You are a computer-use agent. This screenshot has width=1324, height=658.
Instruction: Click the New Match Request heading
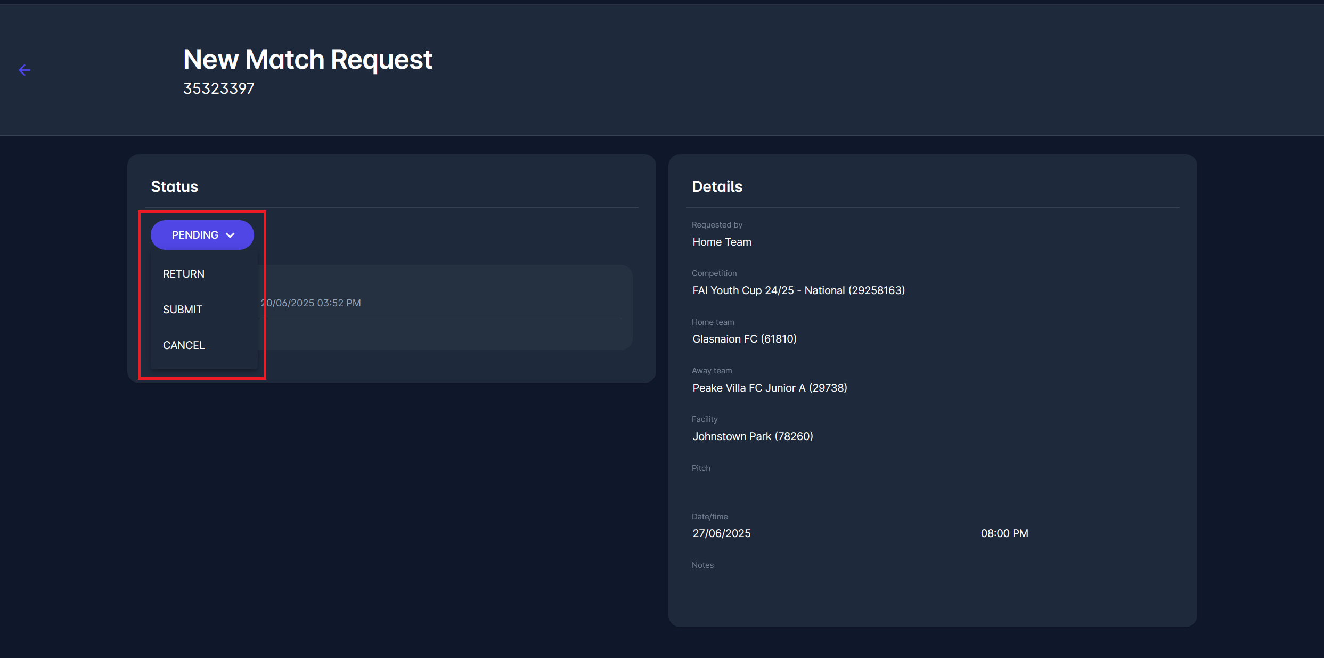(307, 59)
